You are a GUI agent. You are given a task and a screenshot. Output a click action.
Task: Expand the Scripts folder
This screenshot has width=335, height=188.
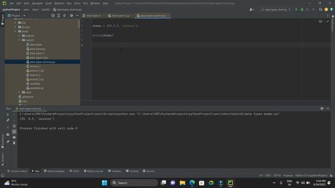point(15,27)
